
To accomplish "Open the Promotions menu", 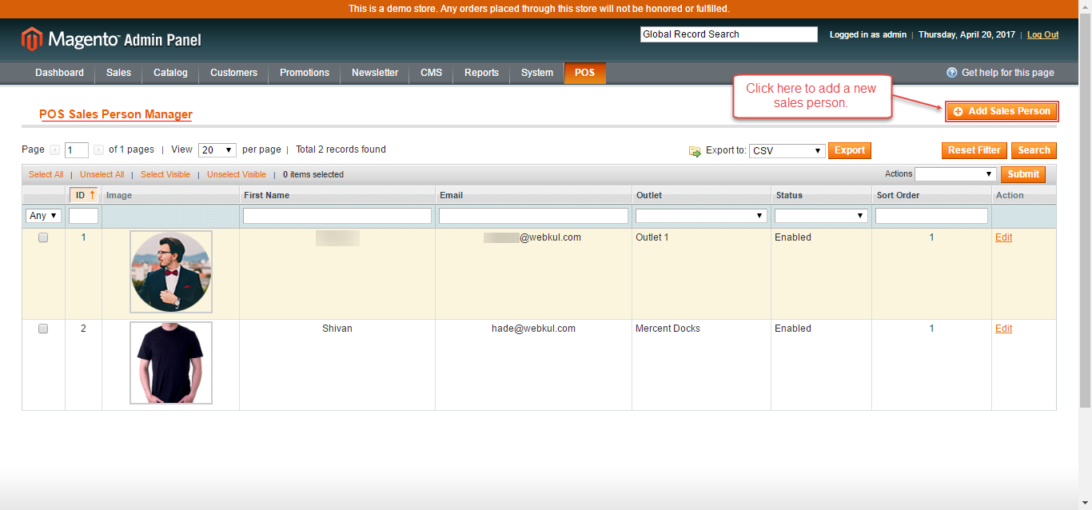I will click(x=305, y=73).
